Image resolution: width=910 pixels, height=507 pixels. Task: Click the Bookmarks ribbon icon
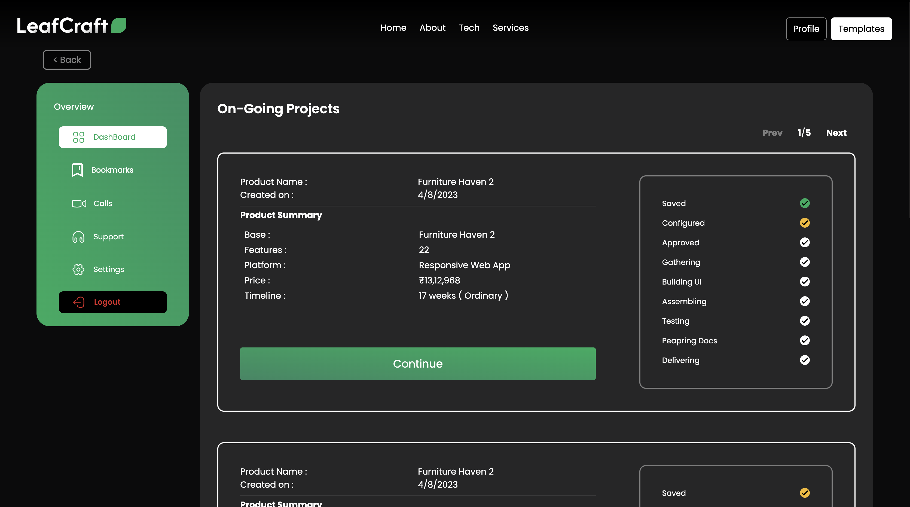tap(77, 170)
